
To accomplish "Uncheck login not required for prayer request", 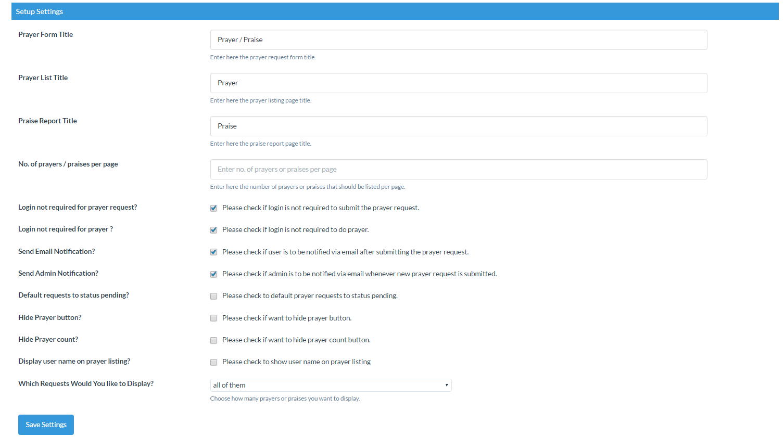I will tap(213, 208).
